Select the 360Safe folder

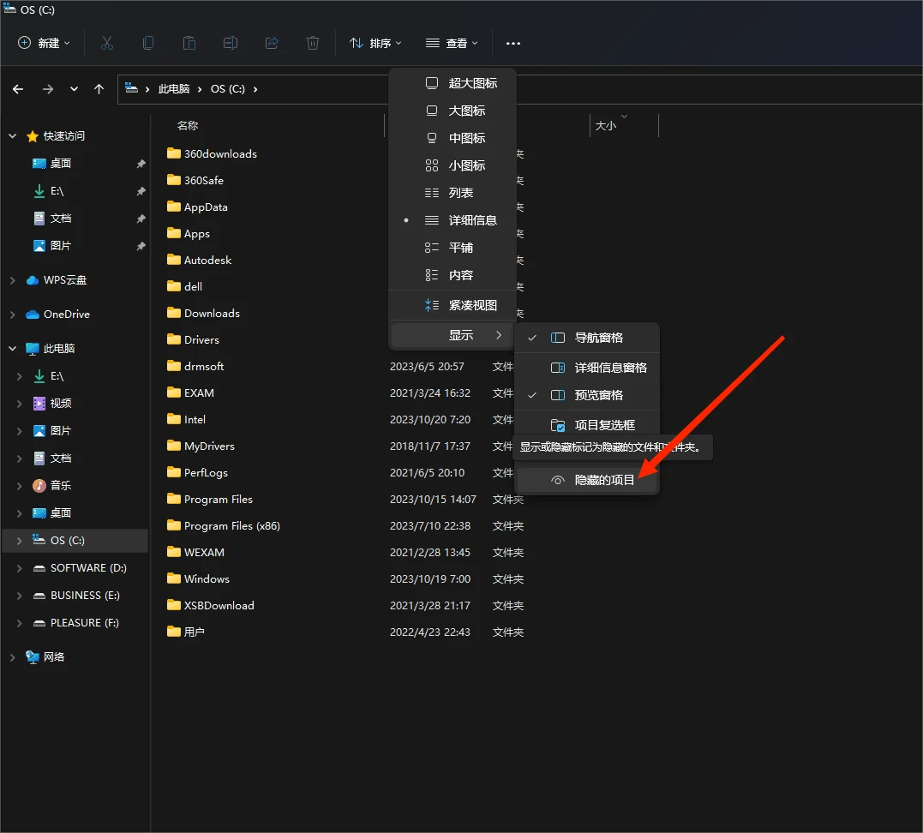[204, 180]
